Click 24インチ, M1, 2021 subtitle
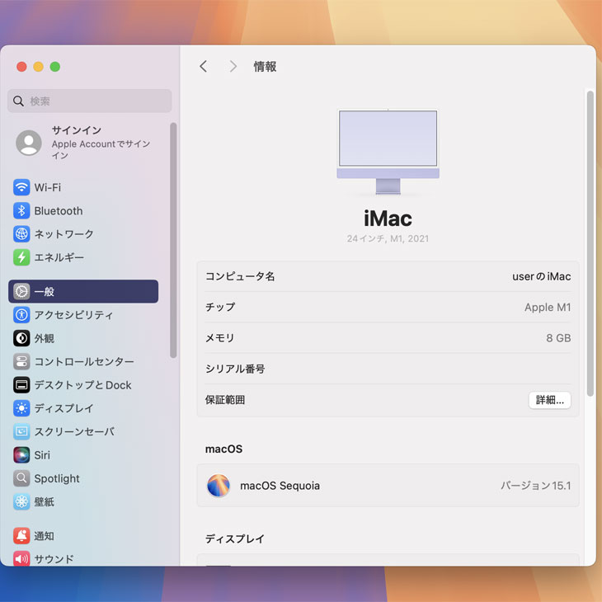 click(x=388, y=239)
